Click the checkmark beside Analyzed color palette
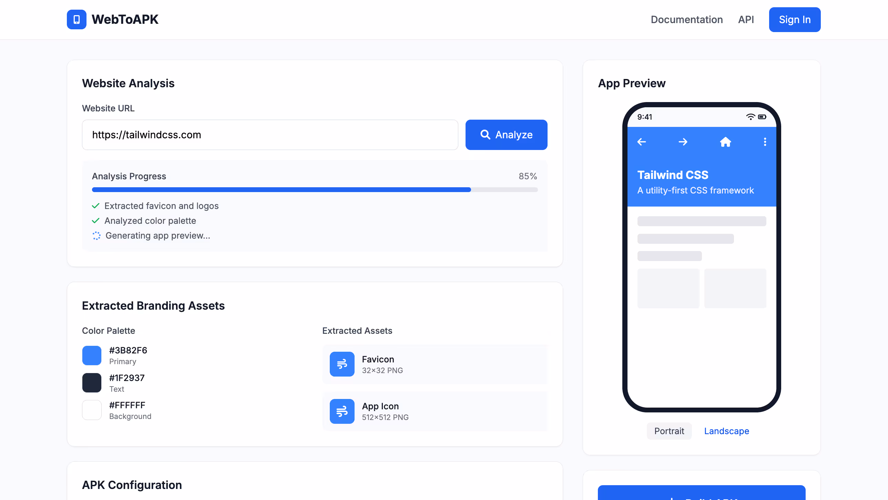The image size is (888, 500). [x=95, y=220]
